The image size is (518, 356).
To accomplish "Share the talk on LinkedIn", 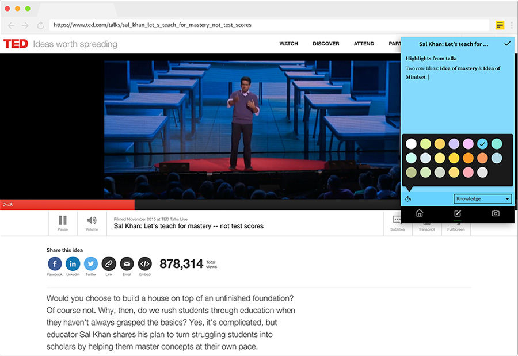I will 73,264.
